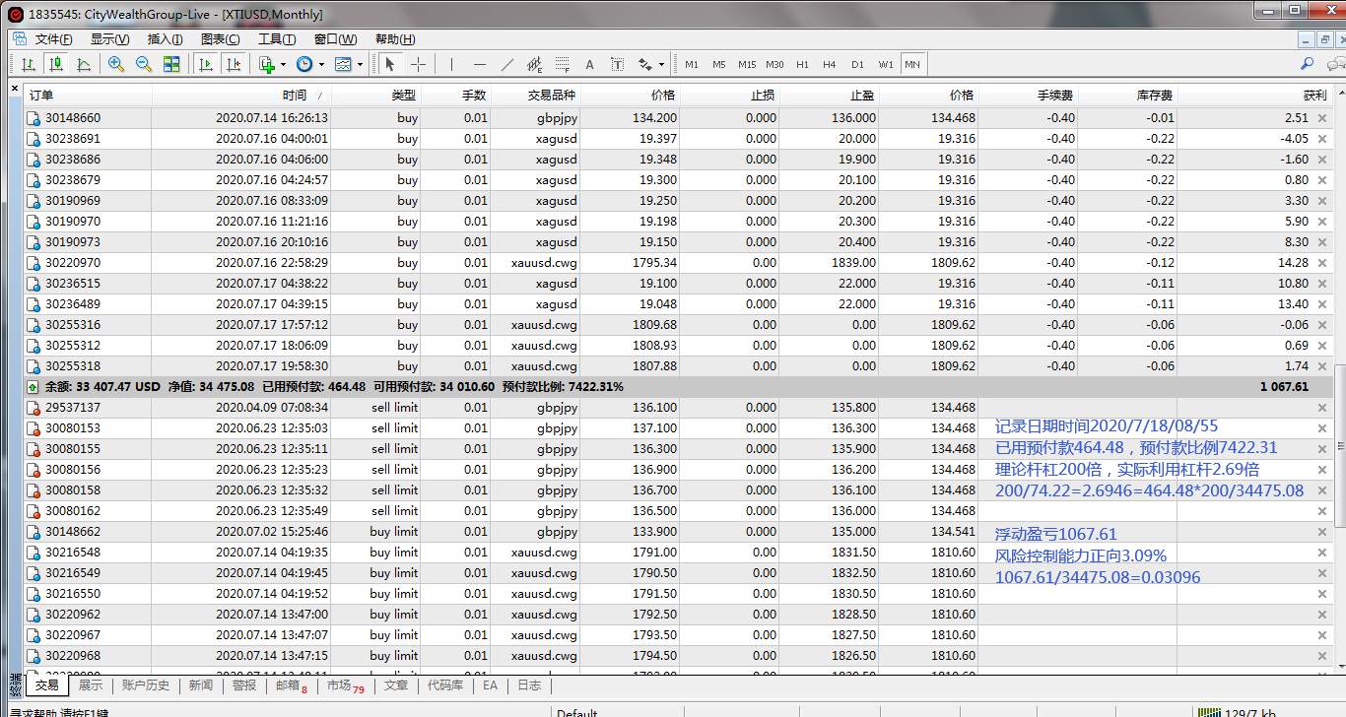The image size is (1346, 717).
Task: Open the 市场 tab
Action: [x=346, y=685]
